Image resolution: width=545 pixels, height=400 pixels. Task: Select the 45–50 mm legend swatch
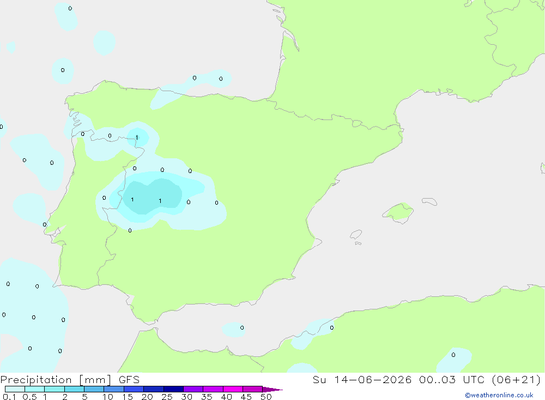[x=253, y=389]
